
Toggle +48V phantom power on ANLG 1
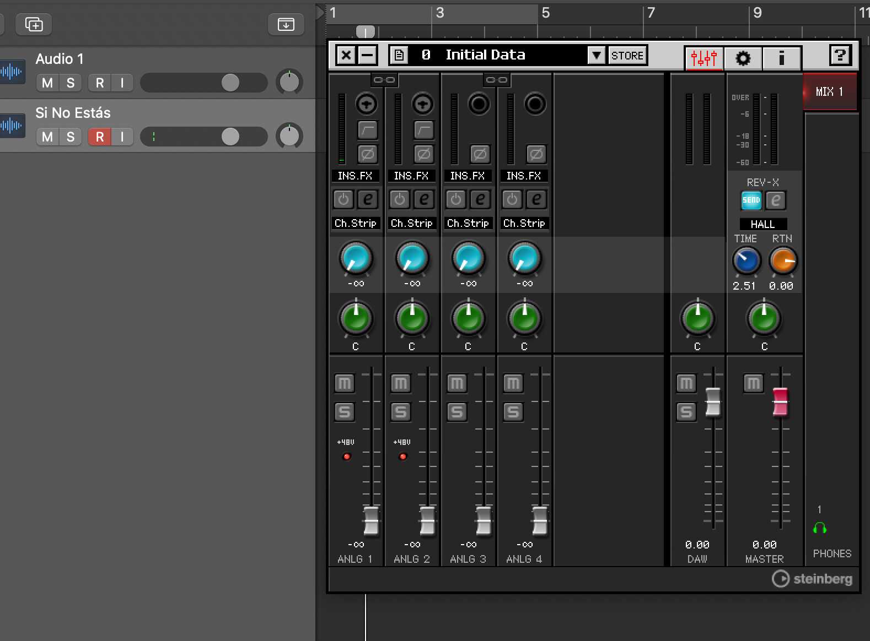coord(347,457)
